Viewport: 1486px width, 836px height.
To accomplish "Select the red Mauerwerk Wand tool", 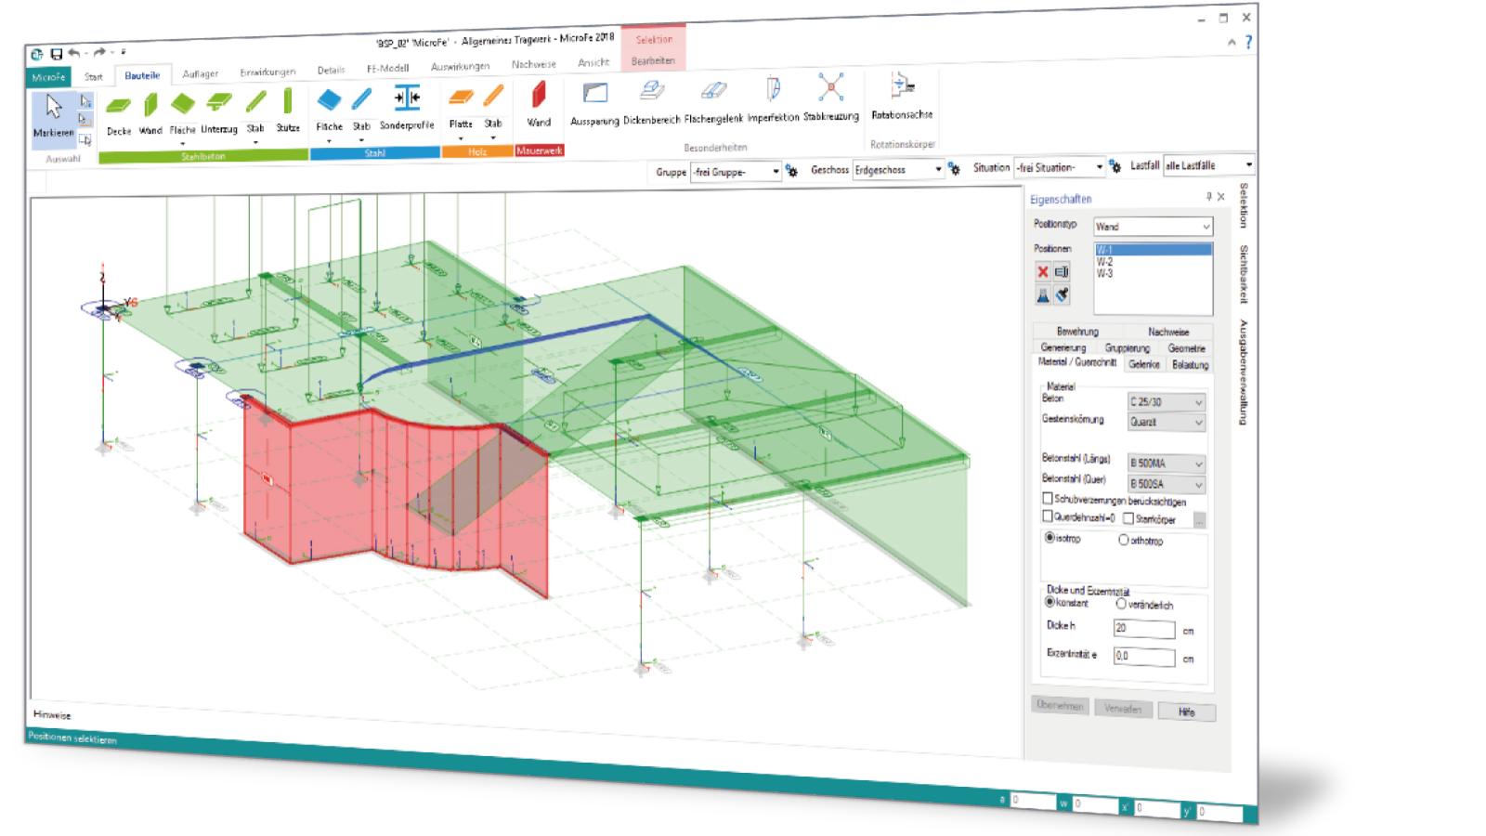I will tap(539, 104).
